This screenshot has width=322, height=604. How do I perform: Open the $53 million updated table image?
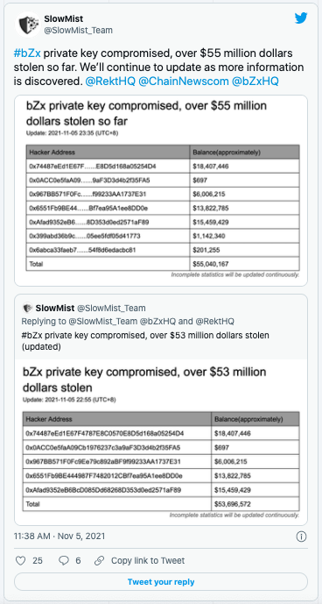[x=161, y=442]
